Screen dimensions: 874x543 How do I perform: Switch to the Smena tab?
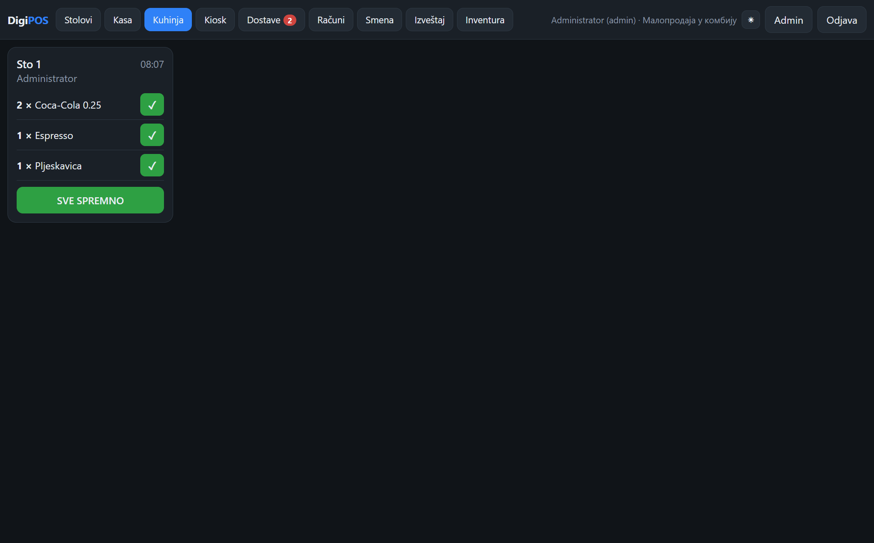pos(379,20)
